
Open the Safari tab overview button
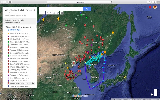(x=154, y=2)
